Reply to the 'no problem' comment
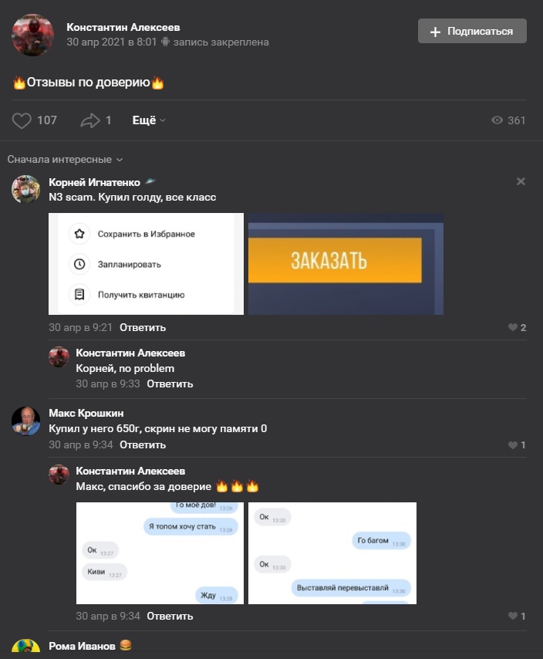This screenshot has width=543, height=659. pos(170,384)
